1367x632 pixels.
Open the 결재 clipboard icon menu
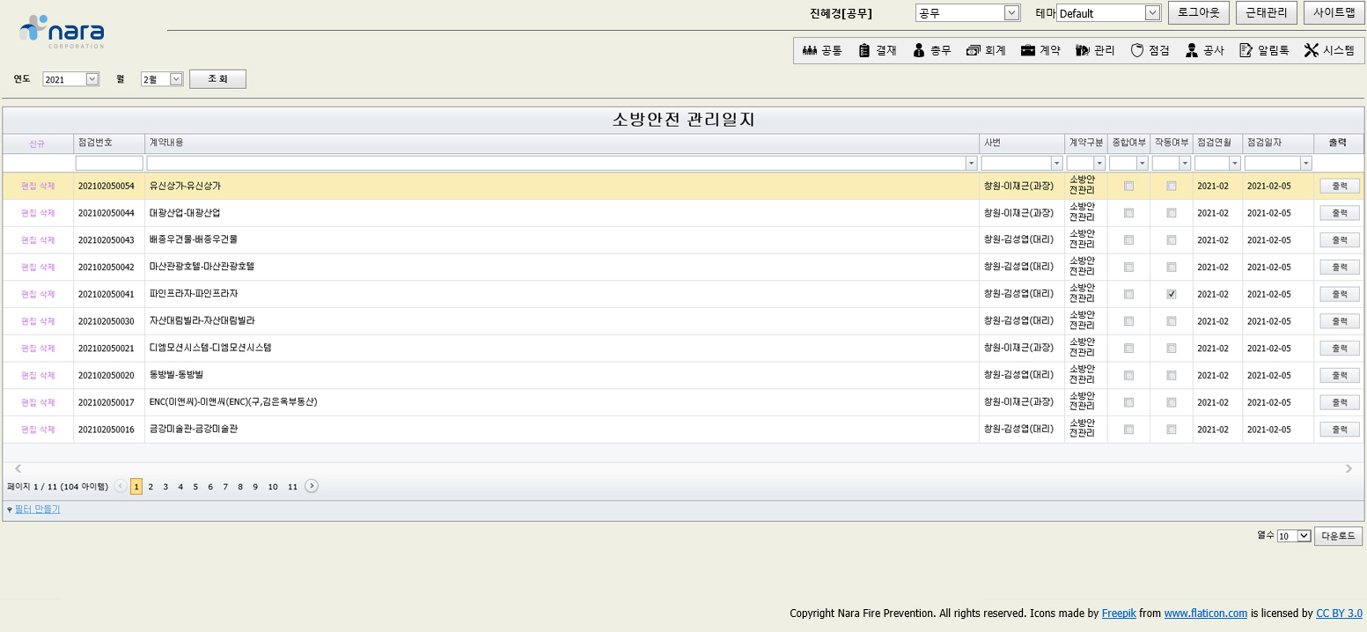click(x=864, y=51)
